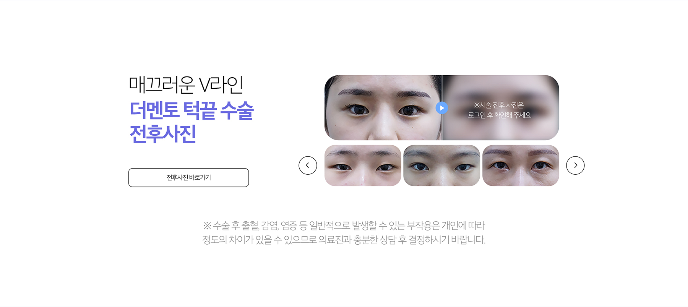The image size is (688, 307).
Task: Click the disclaimer line about 출혈, 감염, 염증
Action: pyautogui.click(x=344, y=226)
